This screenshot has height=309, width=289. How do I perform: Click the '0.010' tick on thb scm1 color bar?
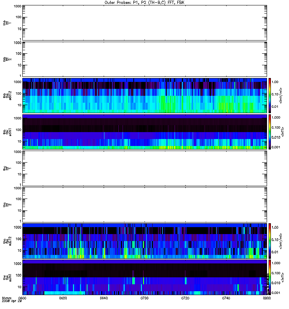(x=276, y=138)
